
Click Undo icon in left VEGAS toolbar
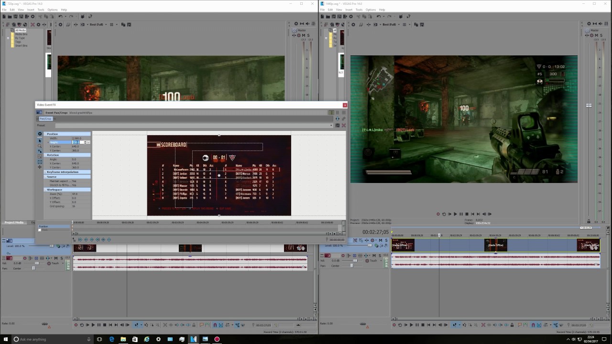(60, 17)
